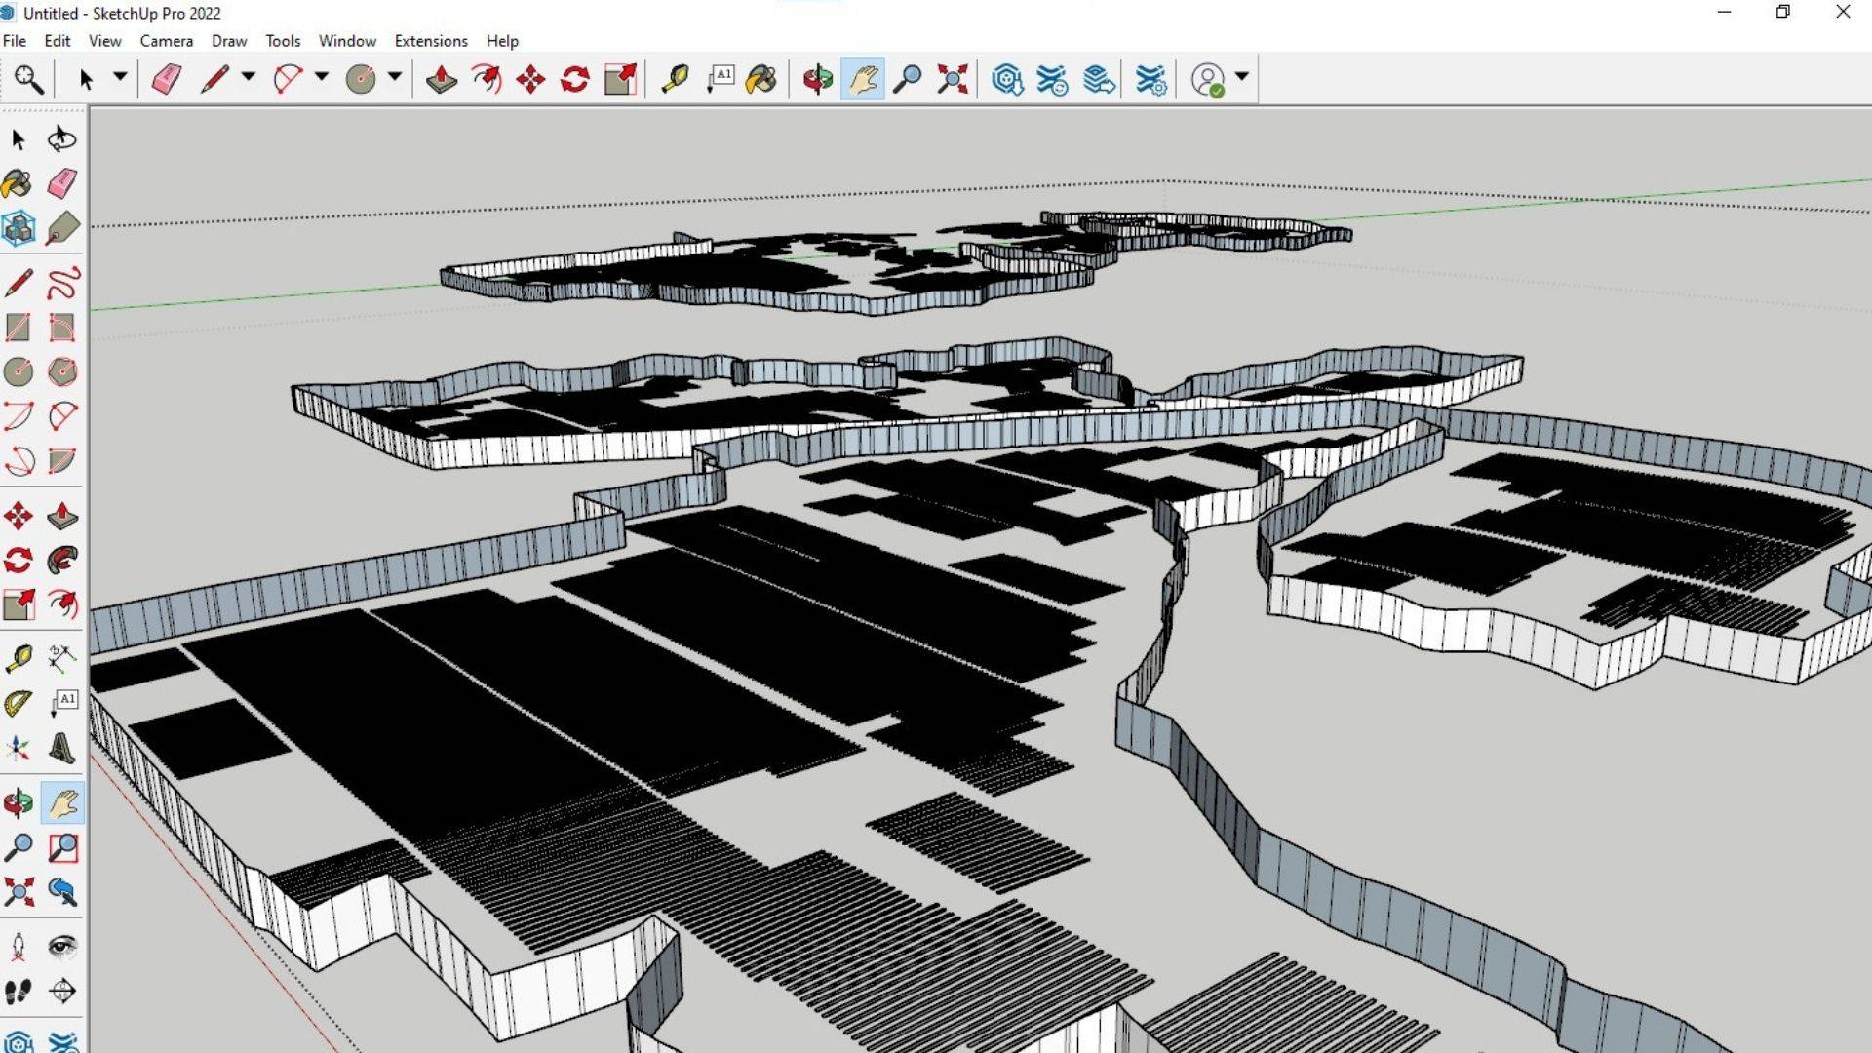Activate the Look Around eye tool
Viewport: 1872px width, 1053px height.
click(62, 946)
